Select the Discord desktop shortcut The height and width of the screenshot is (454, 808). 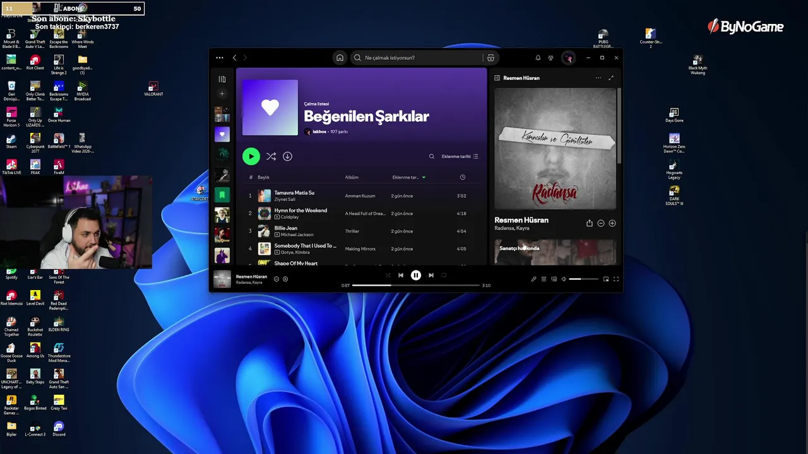pos(59,429)
